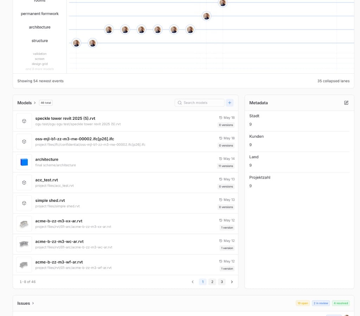Viewport: 360px width, 316px height.
Task: Open acme-b-zz-m3-wf-ar.rvt model name
Action: 59,262
